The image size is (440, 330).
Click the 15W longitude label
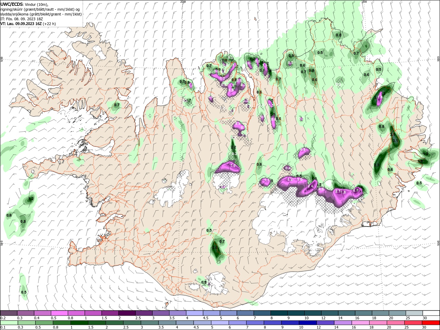click(x=364, y=2)
